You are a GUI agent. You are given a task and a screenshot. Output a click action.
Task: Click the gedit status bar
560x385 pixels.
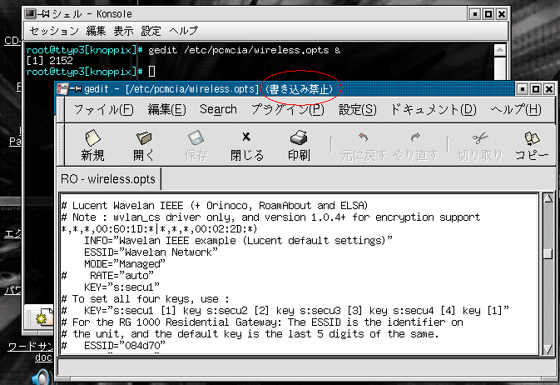[x=305, y=367]
